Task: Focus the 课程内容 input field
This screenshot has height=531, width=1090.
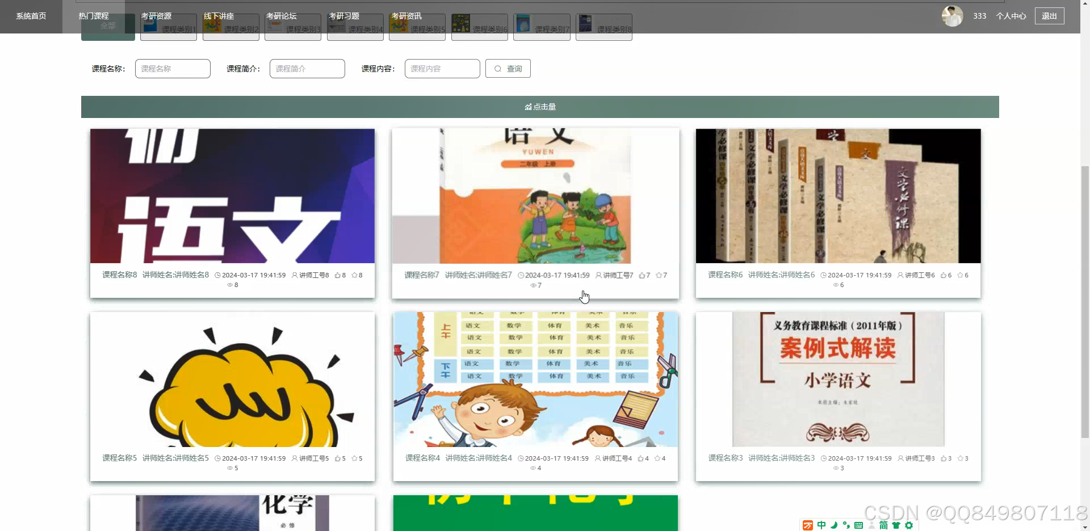Action: pos(442,69)
